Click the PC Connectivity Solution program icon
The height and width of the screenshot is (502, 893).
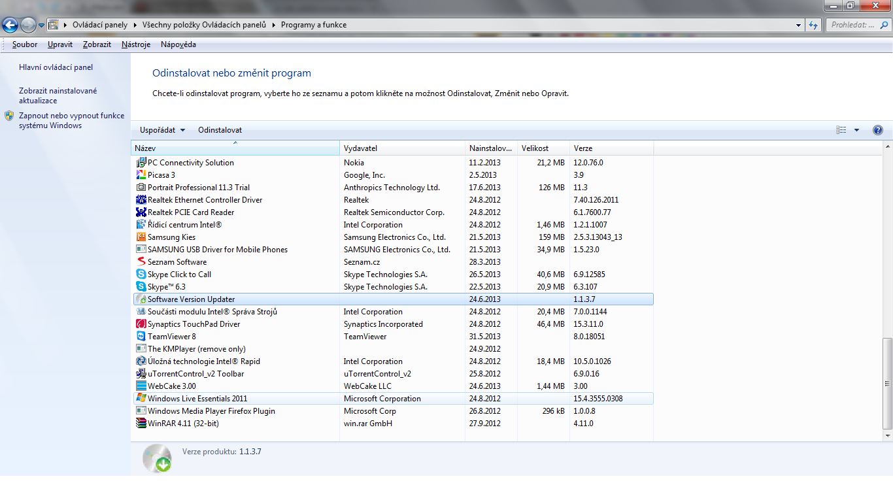[141, 163]
